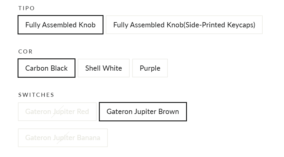Select Fully Assembled Knob option
Viewport: 284px width, 157px height.
60,25
